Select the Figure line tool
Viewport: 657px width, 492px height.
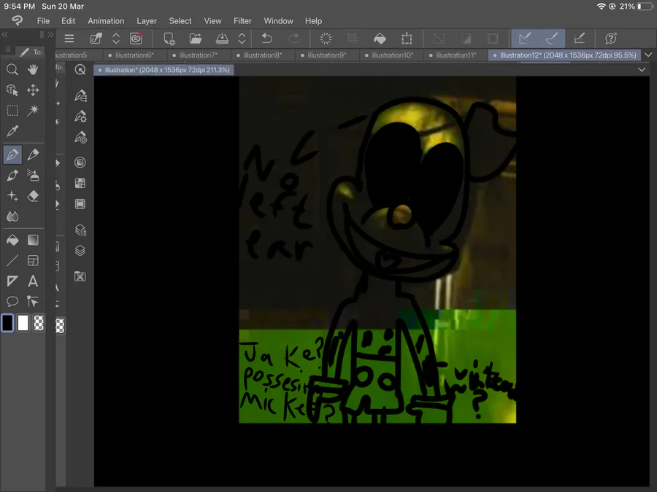pyautogui.click(x=12, y=261)
